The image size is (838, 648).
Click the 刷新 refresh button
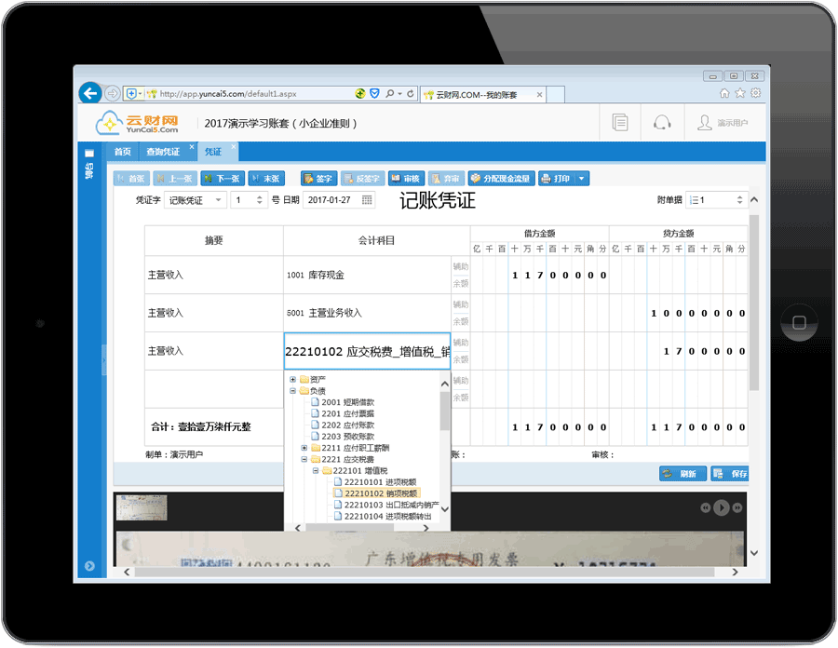(x=682, y=474)
